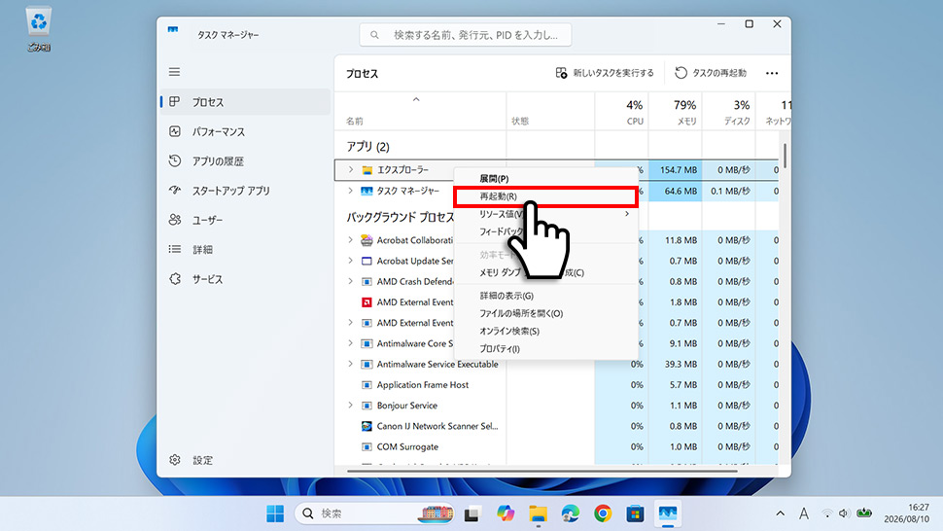Expand AMD Crash Defender row
Screen dimensions: 943x531
click(351, 281)
